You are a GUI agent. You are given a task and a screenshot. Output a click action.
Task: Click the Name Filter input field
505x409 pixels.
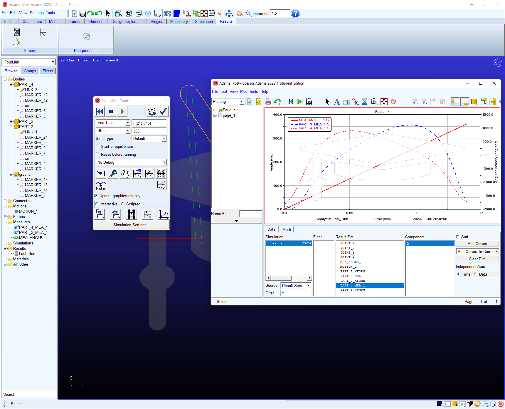coord(251,214)
